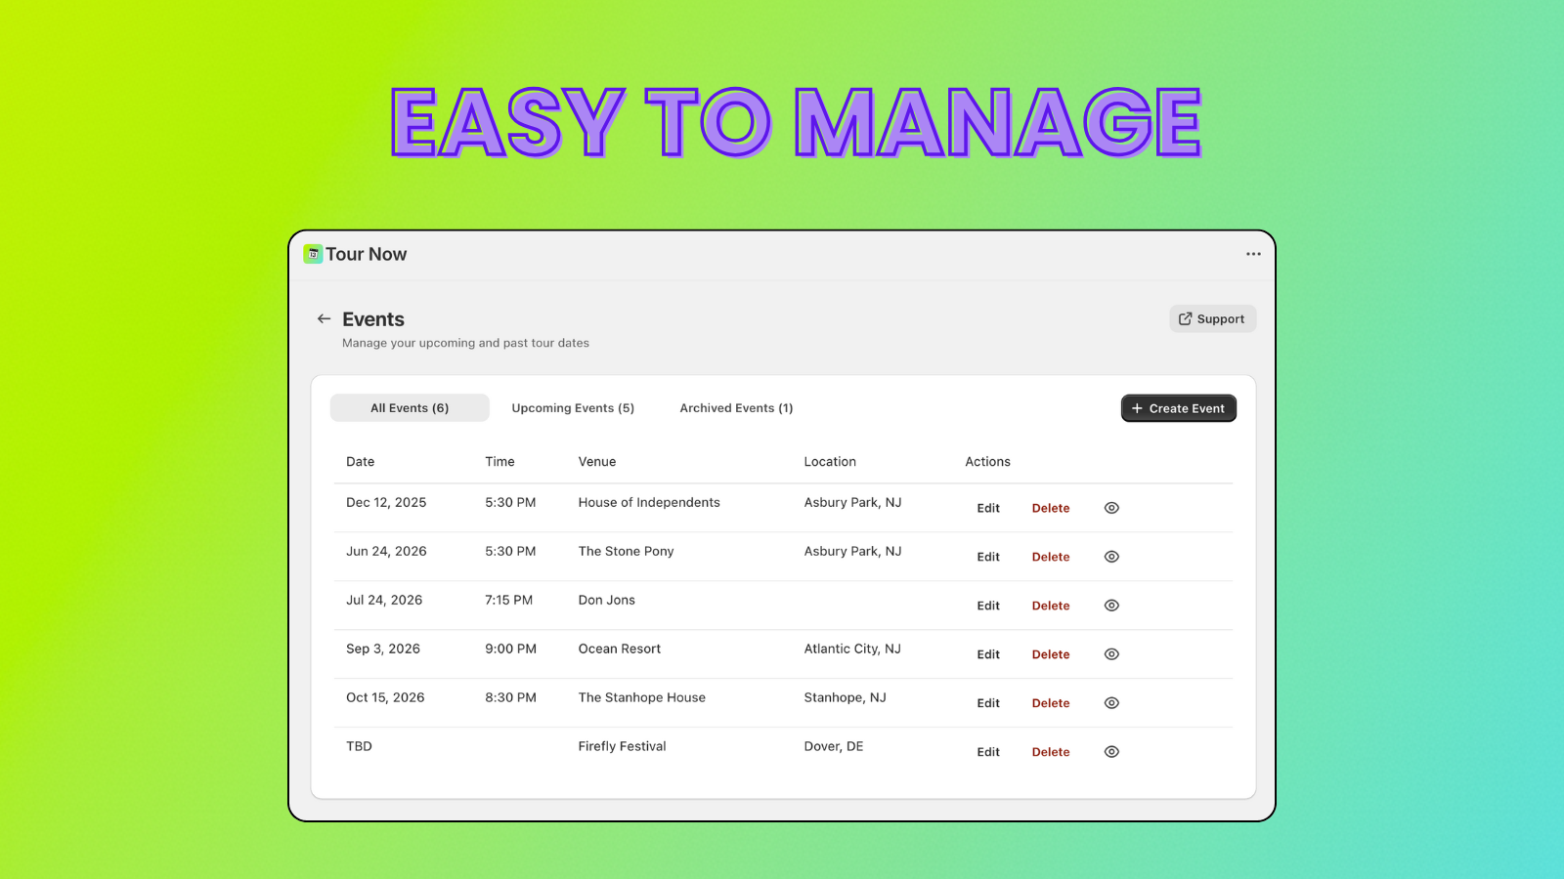Click the Create Event button
Screen dimensions: 1564x879
pyautogui.click(x=1178, y=408)
